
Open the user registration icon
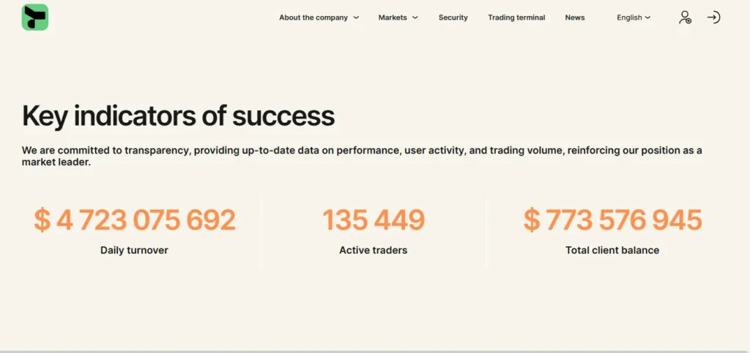coord(685,18)
